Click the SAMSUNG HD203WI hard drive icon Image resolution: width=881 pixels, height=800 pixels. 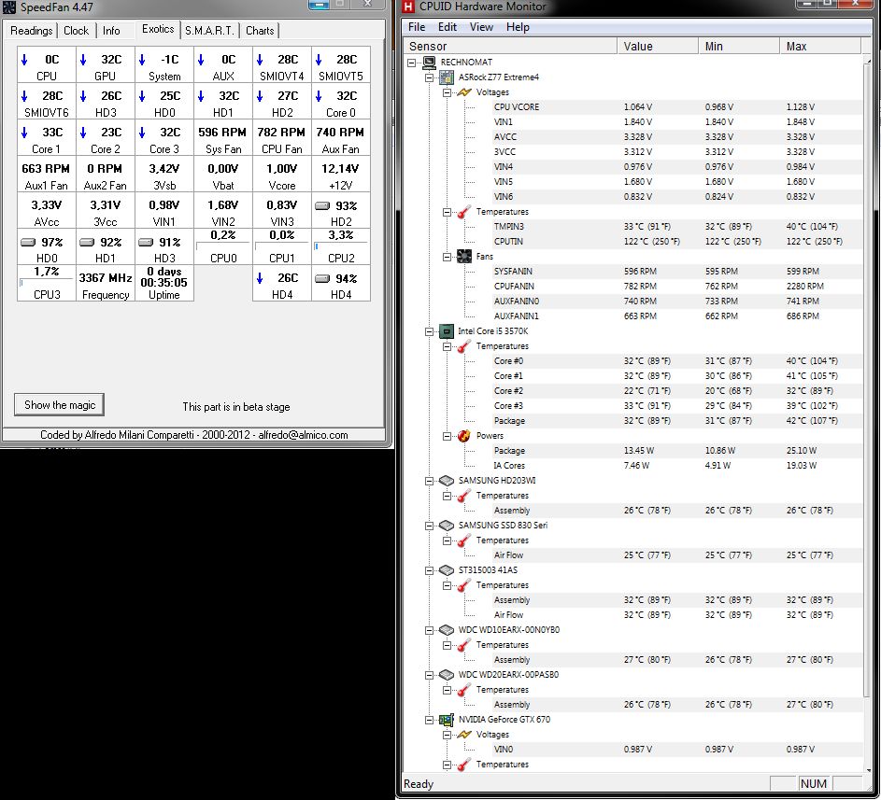(x=447, y=481)
